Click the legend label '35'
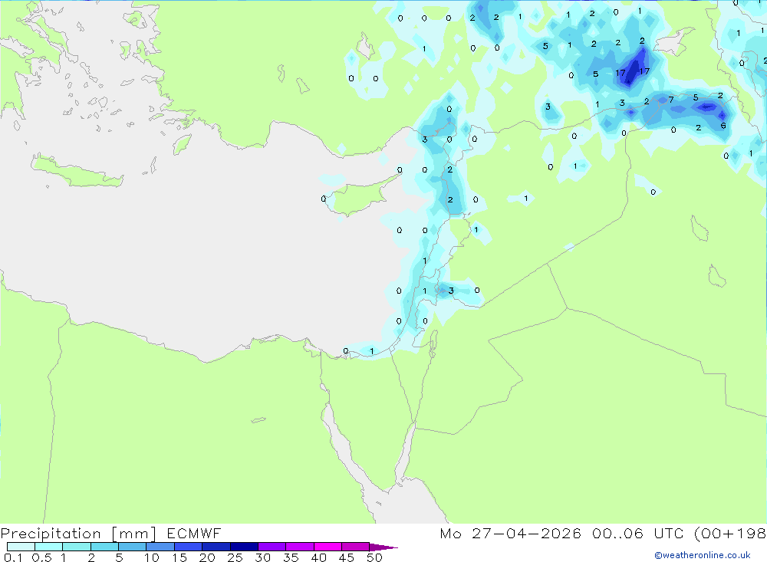 pos(291,557)
